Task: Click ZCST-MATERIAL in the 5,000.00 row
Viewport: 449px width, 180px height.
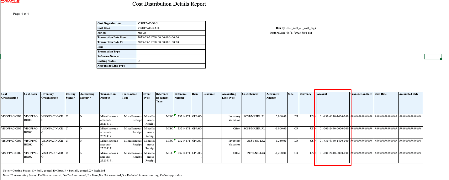Action: [253, 120]
